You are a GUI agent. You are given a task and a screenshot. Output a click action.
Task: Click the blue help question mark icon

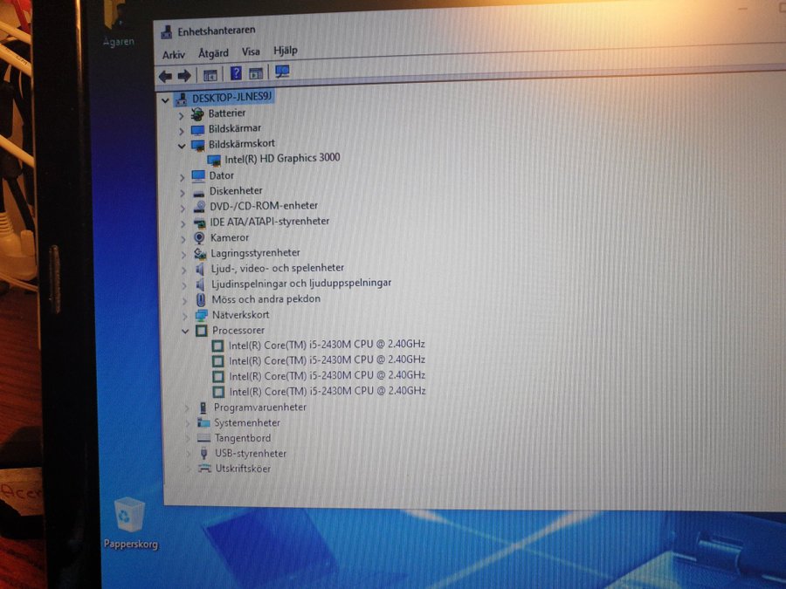[x=235, y=74]
